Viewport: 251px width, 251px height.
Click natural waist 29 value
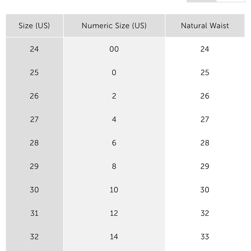205,166
